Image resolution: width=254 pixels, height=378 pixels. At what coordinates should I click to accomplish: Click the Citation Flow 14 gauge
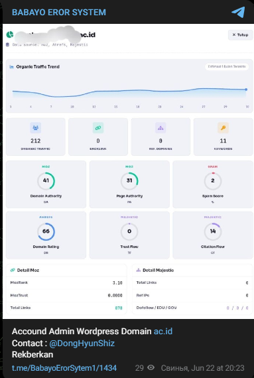point(213,231)
